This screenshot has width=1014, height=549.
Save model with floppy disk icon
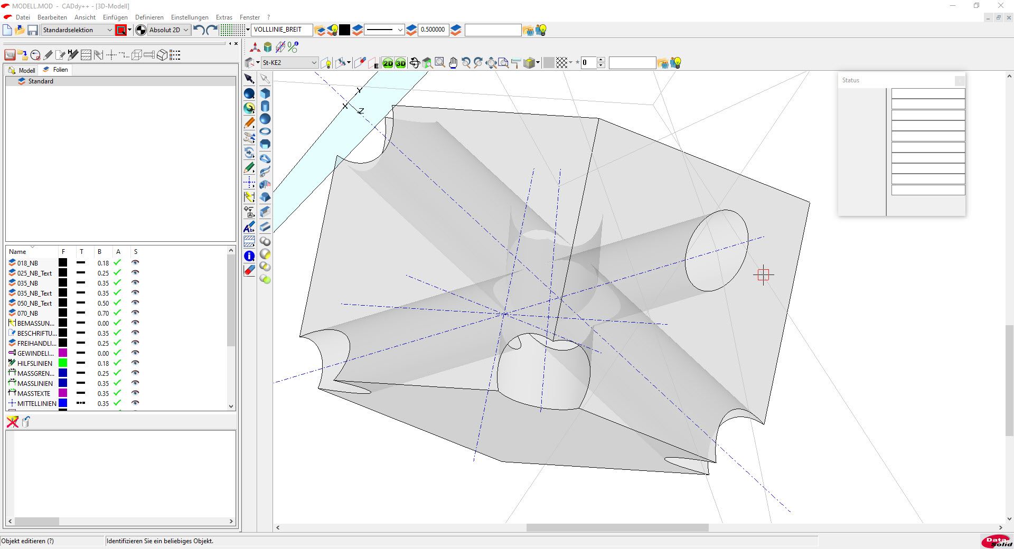(33, 30)
